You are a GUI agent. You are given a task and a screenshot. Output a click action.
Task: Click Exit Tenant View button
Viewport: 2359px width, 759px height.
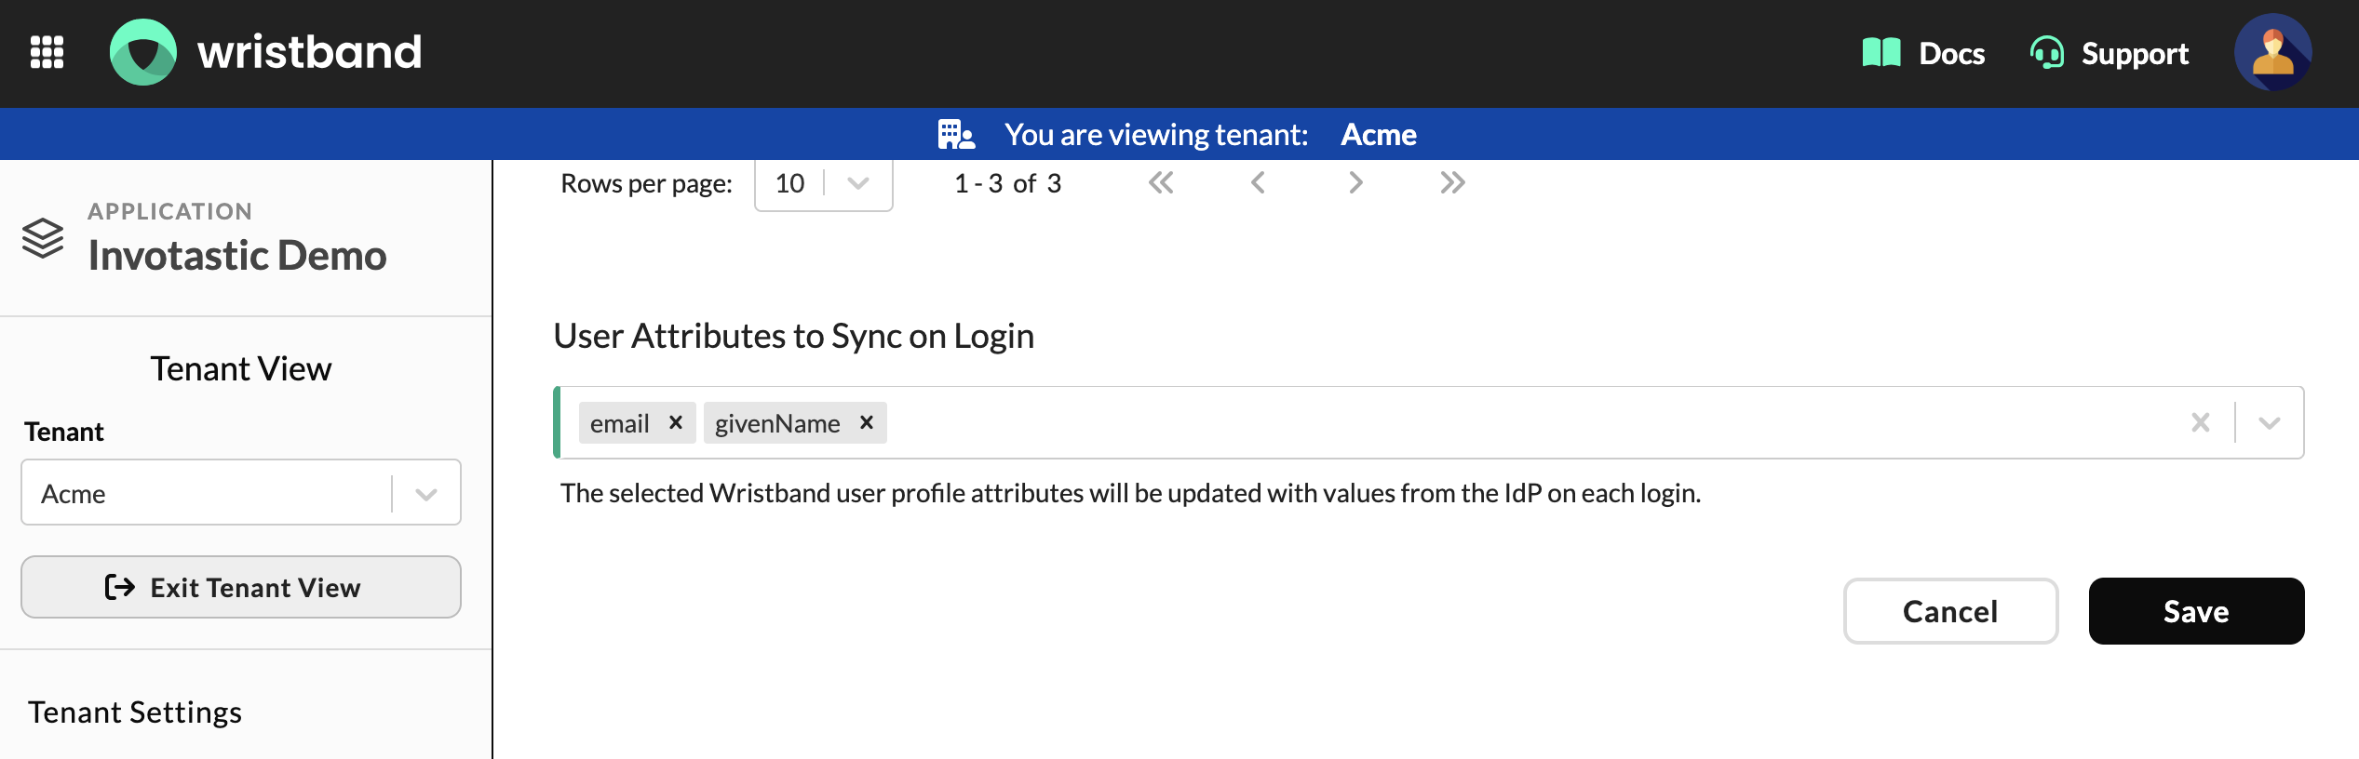(241, 587)
